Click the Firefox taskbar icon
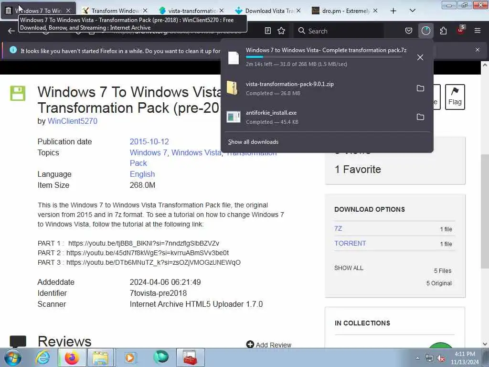The image size is (489, 367). pyautogui.click(x=72, y=357)
